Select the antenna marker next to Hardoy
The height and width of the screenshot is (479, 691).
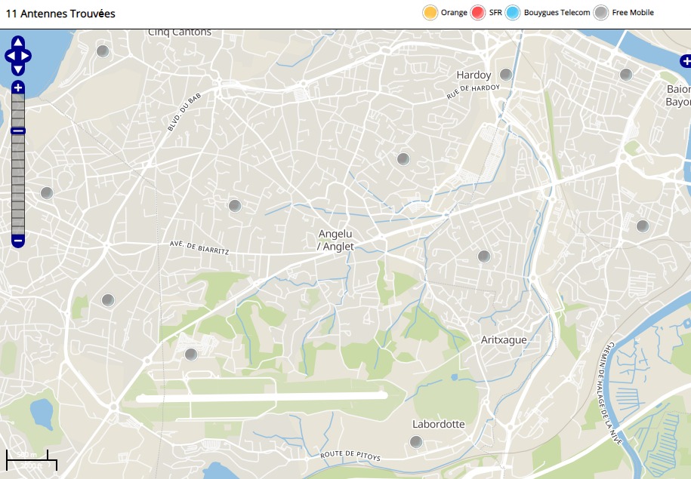coord(506,74)
